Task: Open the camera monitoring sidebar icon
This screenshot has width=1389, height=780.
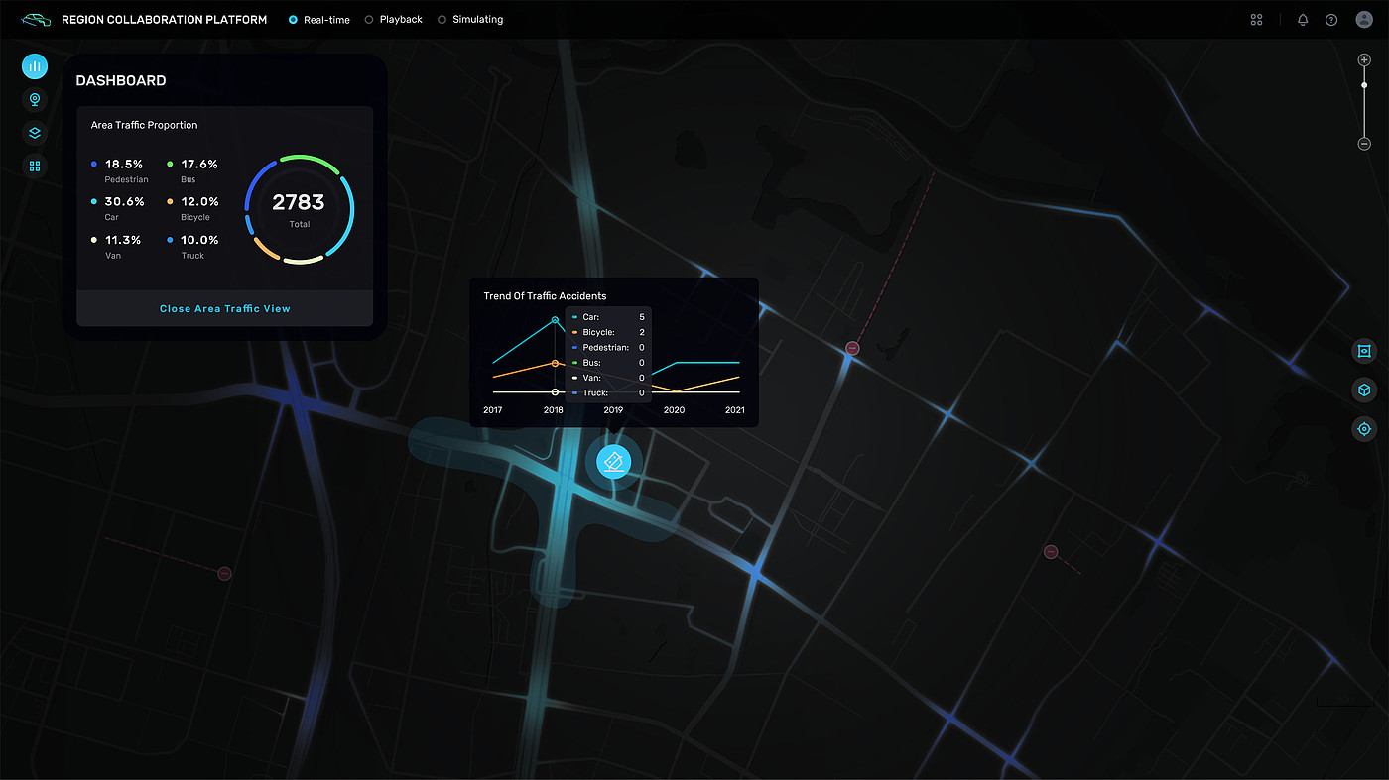Action: 35,99
